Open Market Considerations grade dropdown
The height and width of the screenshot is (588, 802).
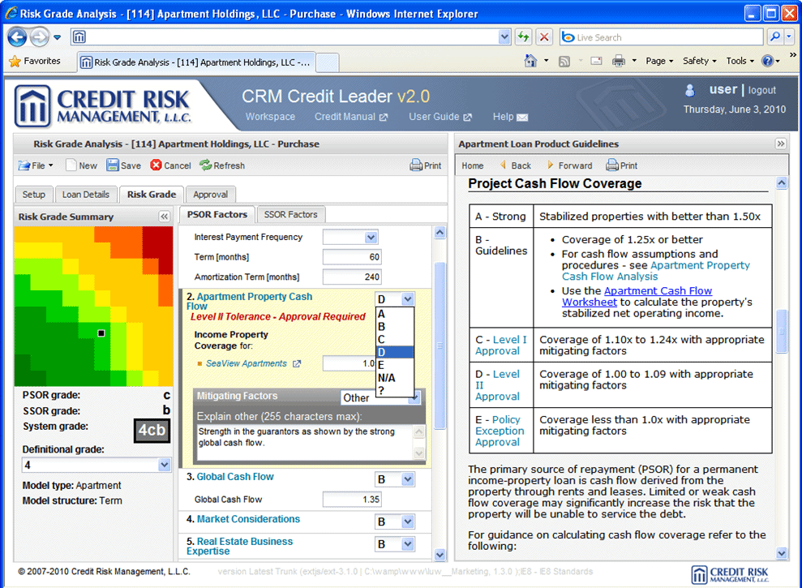[408, 522]
